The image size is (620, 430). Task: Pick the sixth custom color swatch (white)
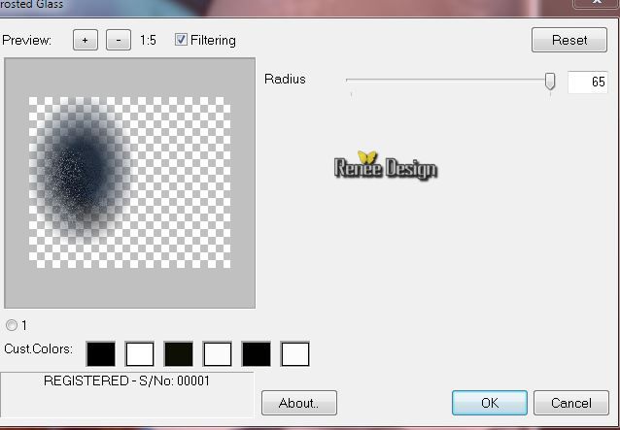[295, 353]
